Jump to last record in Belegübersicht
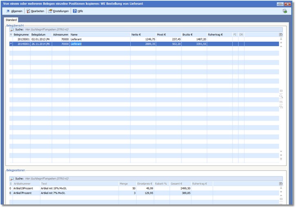This screenshot has height=208, width=296. [x=281, y=159]
